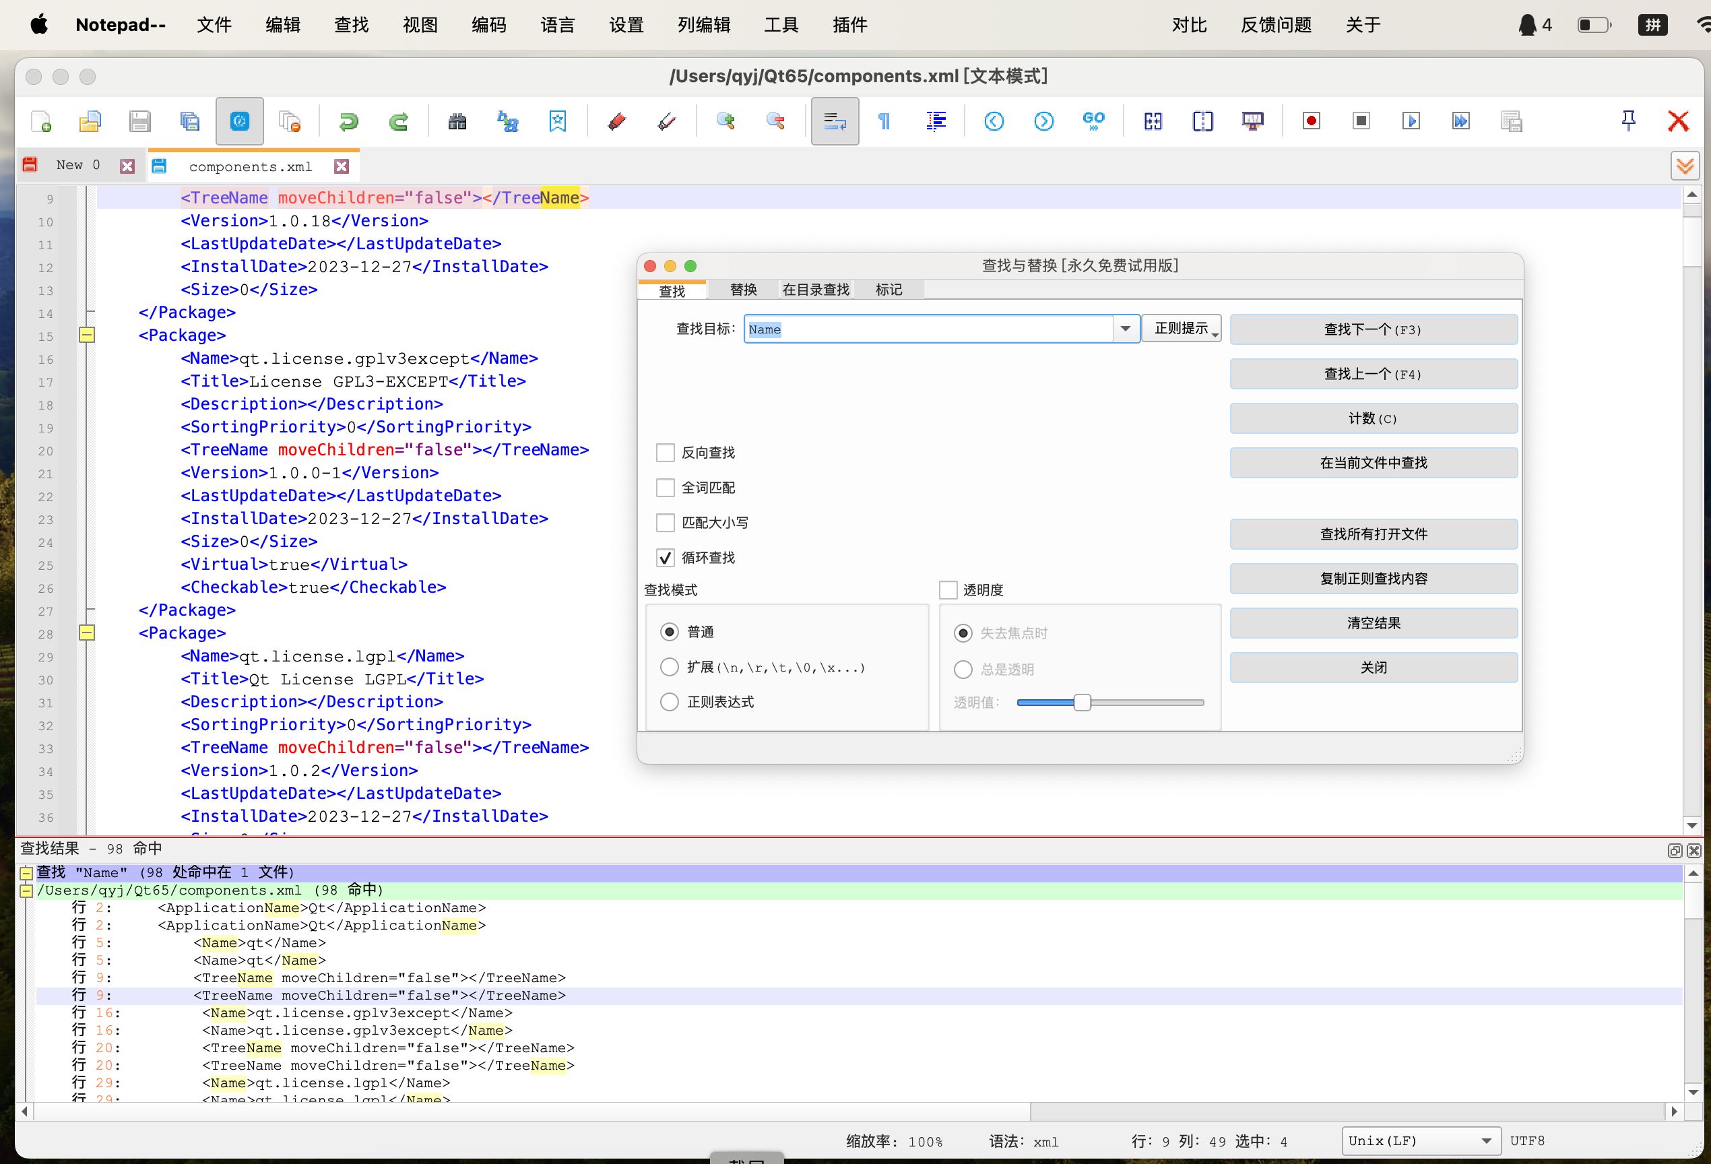Select the 在目录查找 tab
Screen dimensions: 1711x1164
tap(814, 288)
